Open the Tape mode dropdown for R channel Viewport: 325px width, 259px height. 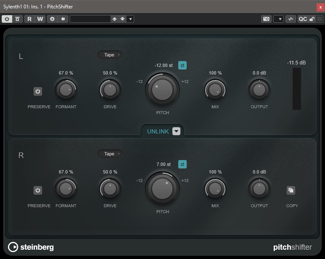[x=110, y=154]
